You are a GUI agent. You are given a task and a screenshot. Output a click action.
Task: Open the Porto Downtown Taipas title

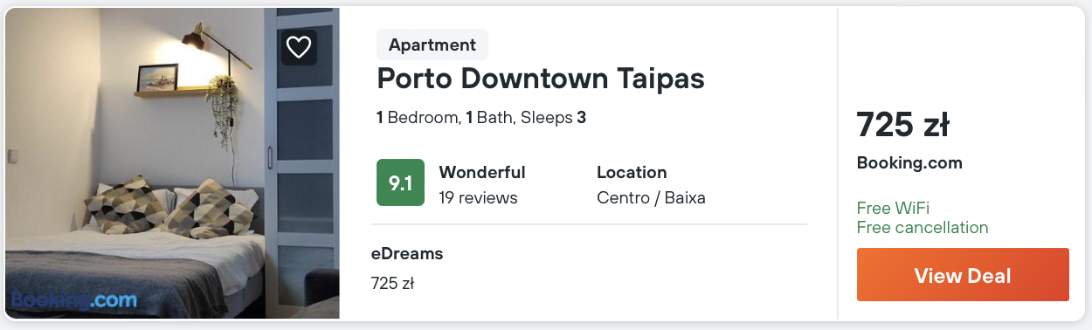click(x=541, y=79)
